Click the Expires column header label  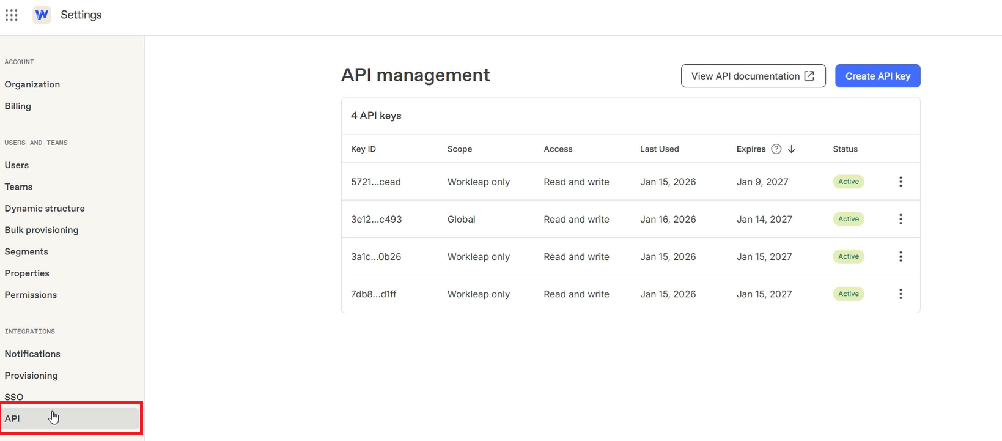751,149
